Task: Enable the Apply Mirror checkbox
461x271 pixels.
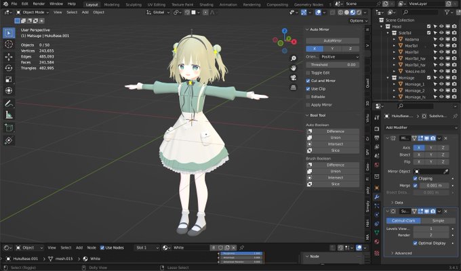Action: coord(308,105)
